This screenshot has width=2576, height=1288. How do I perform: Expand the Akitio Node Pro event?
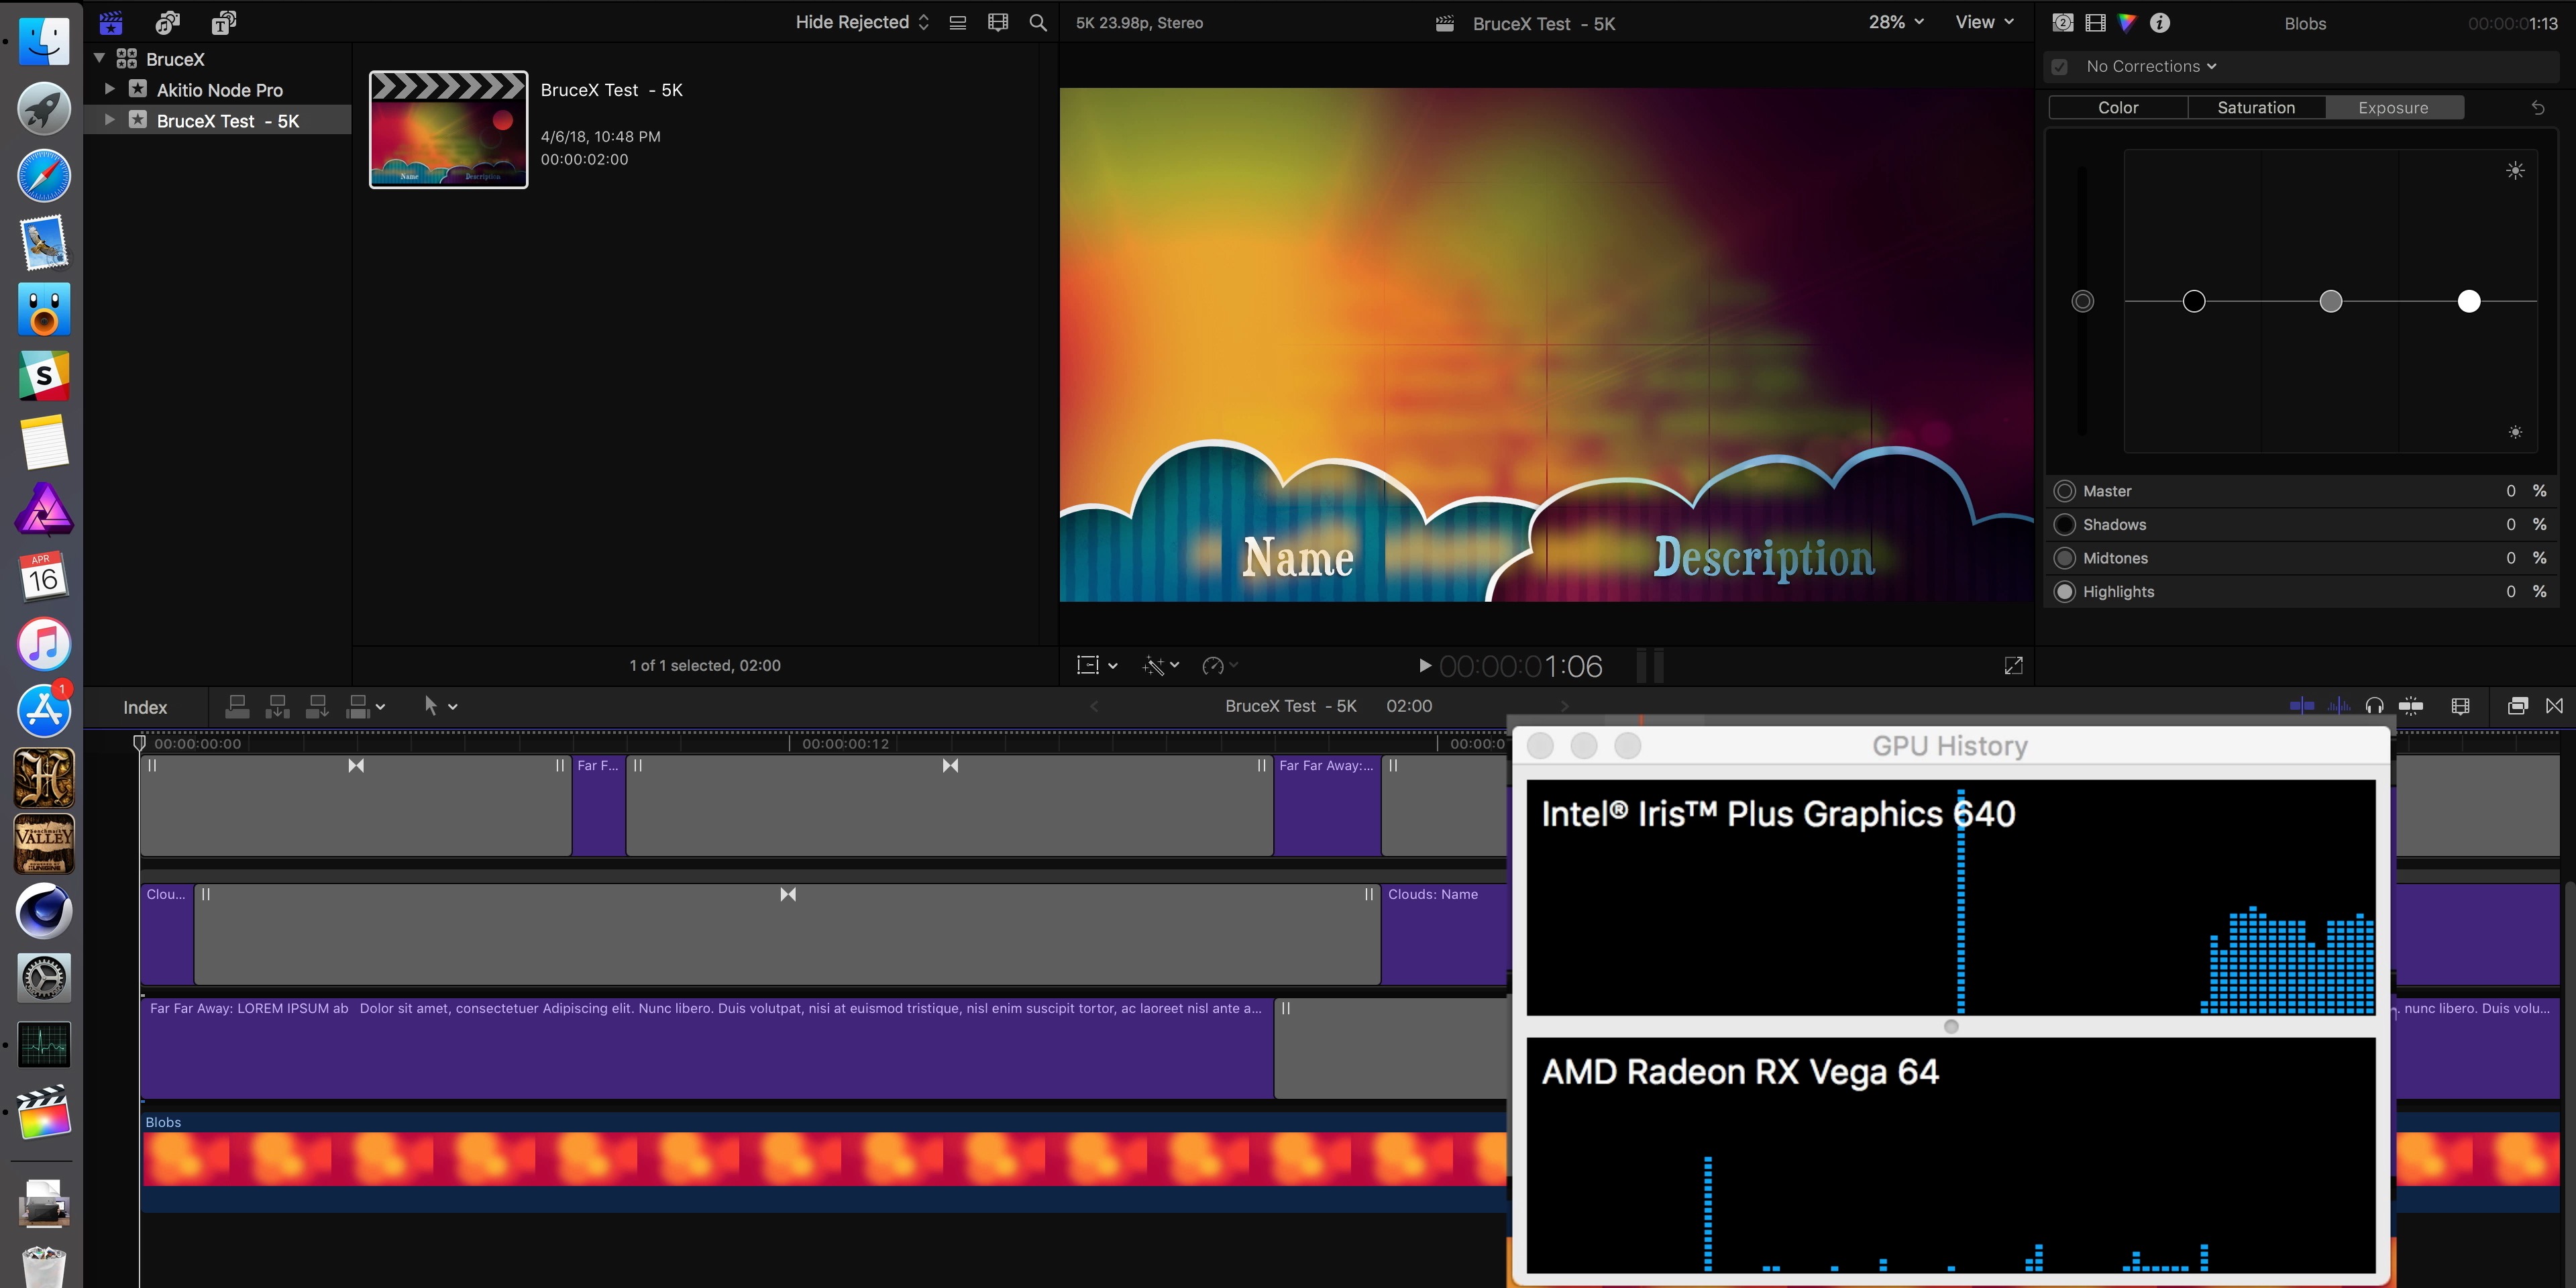[110, 89]
